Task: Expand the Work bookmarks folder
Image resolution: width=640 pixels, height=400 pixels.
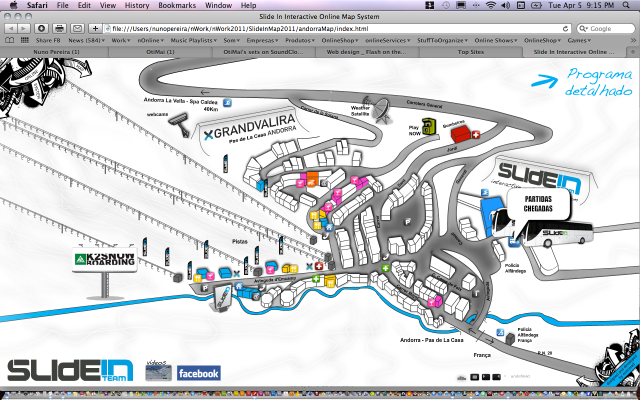Action: (121, 40)
